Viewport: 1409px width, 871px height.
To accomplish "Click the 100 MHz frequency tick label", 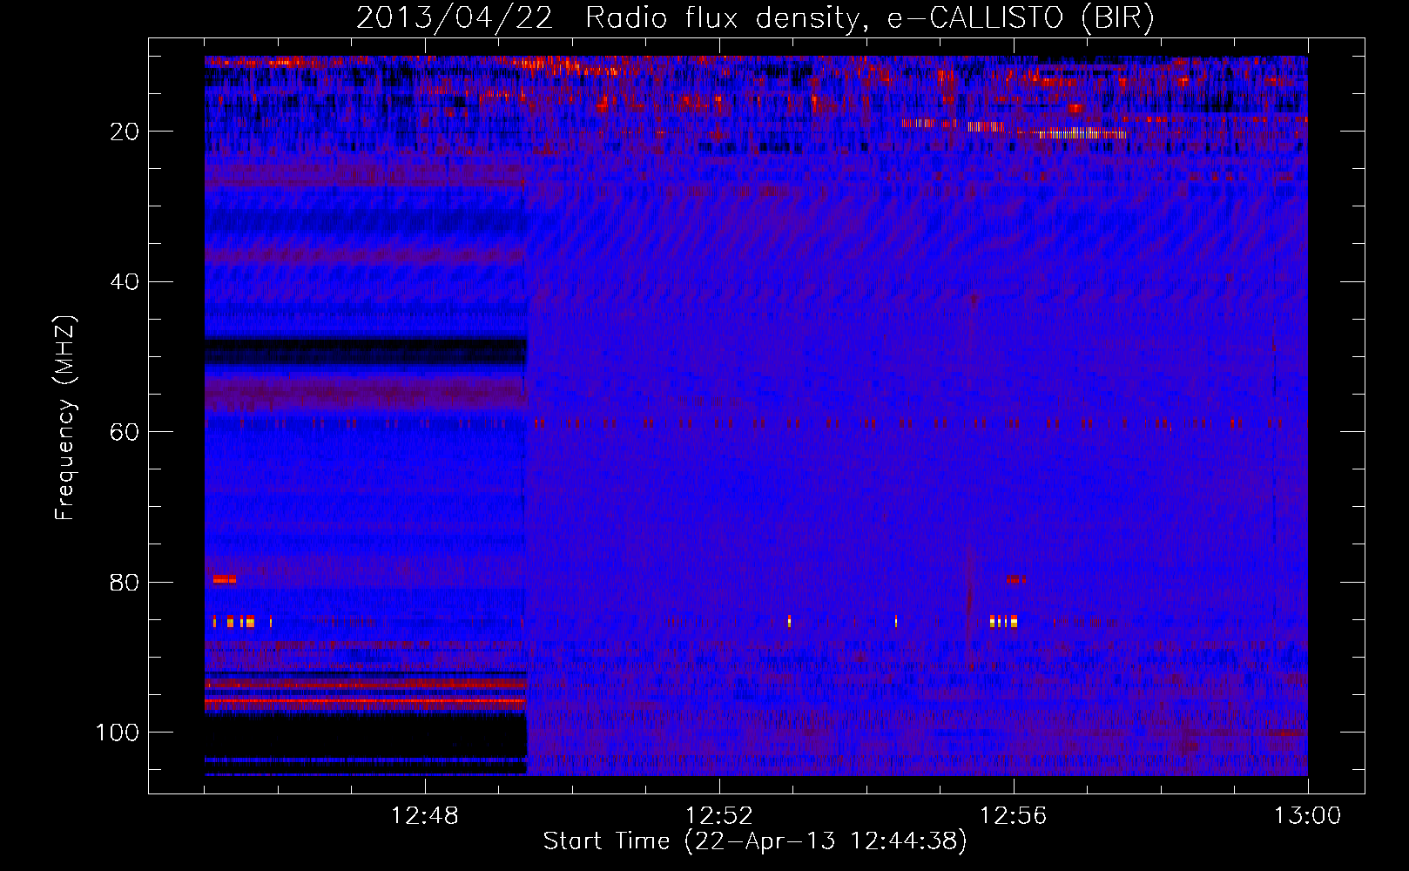I will pos(118,733).
